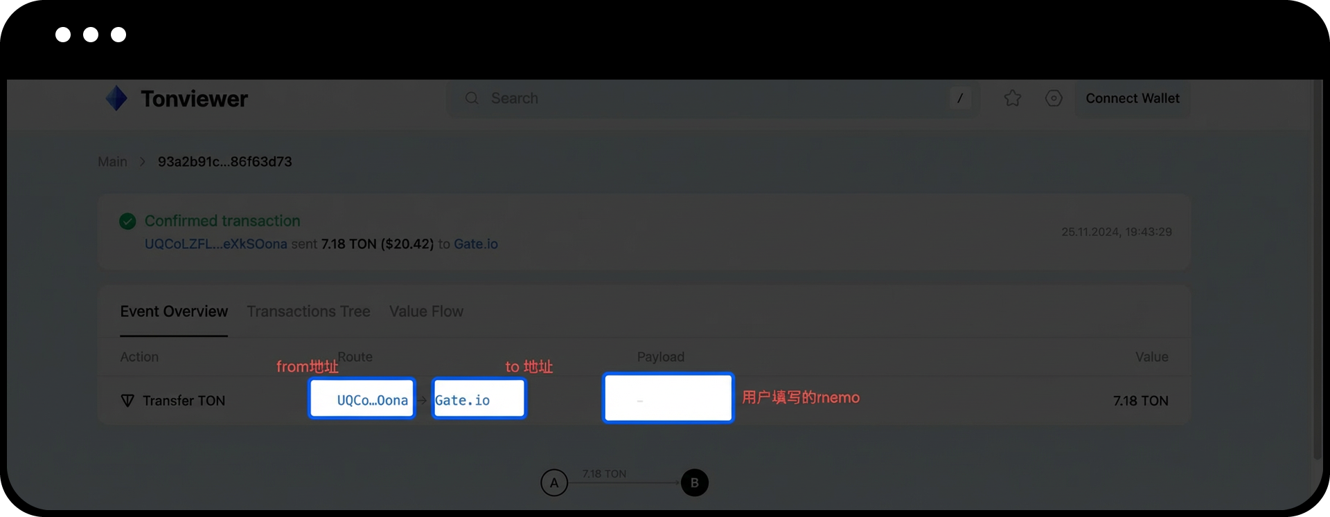This screenshot has width=1330, height=517.
Task: Open the UQCoLZFL...eXkSOona sender link
Action: (215, 244)
